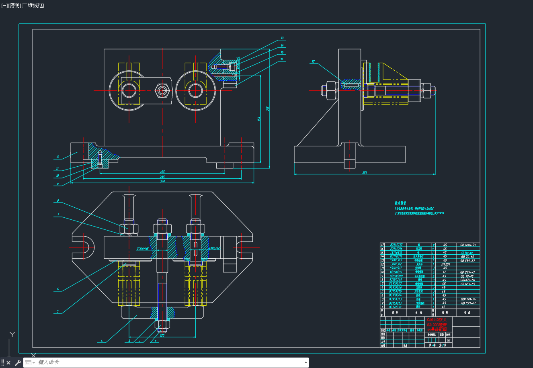Select the 225 dimension text
Screen dimensions: 533x368
(x=162, y=172)
